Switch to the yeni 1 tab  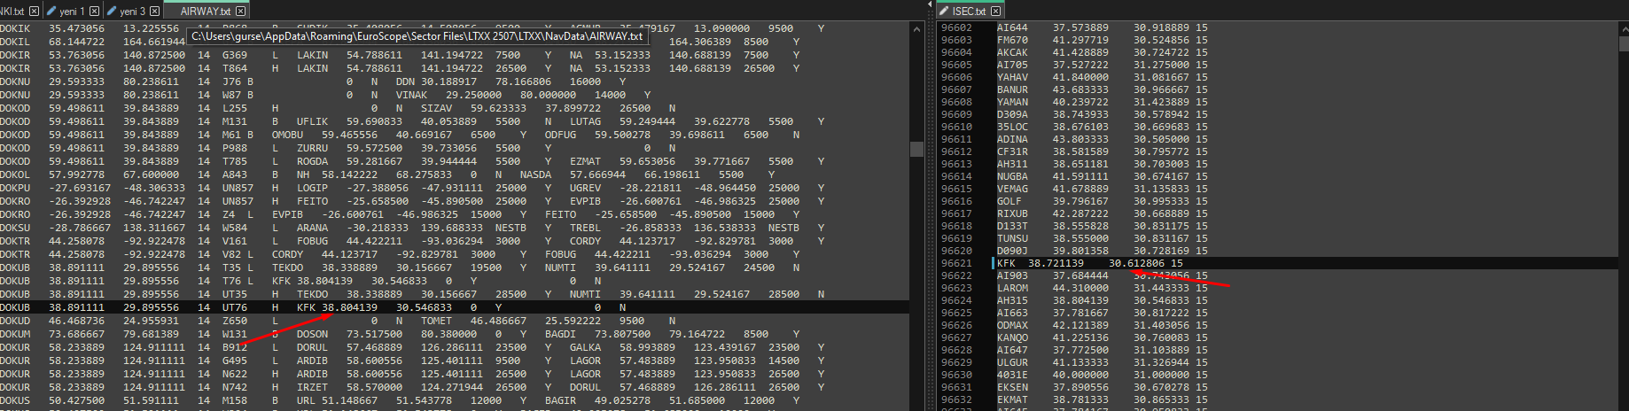click(x=72, y=11)
